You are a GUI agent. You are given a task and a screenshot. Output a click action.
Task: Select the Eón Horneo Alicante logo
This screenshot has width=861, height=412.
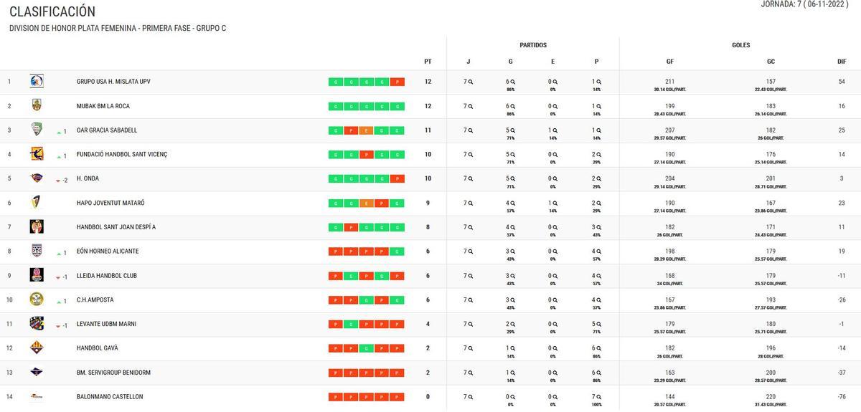point(37,251)
